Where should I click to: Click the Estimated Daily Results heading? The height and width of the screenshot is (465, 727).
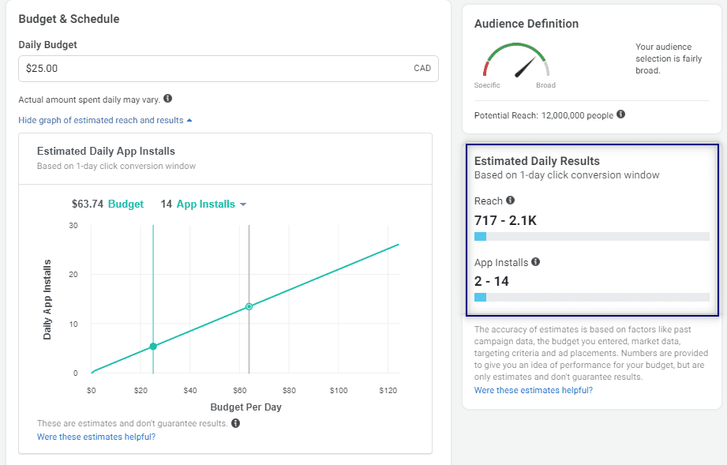coord(537,161)
